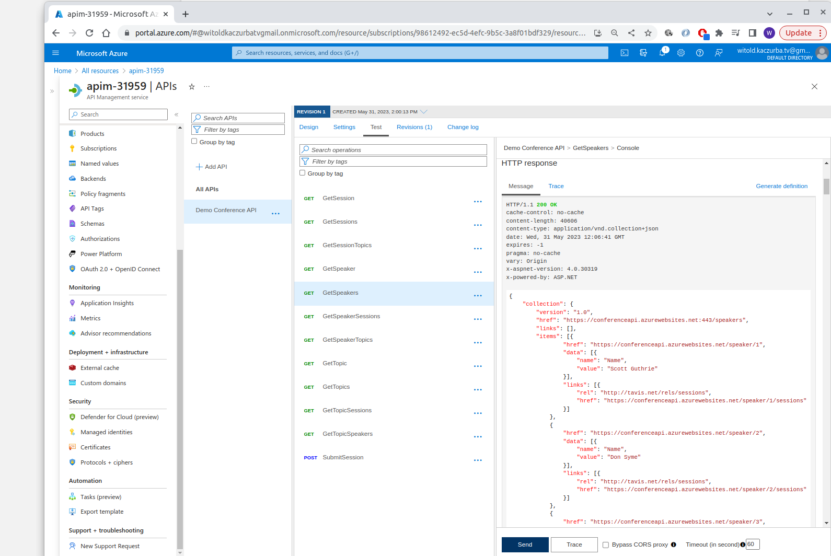
Task: Open Subscriptions in resource menu
Action: [99, 148]
